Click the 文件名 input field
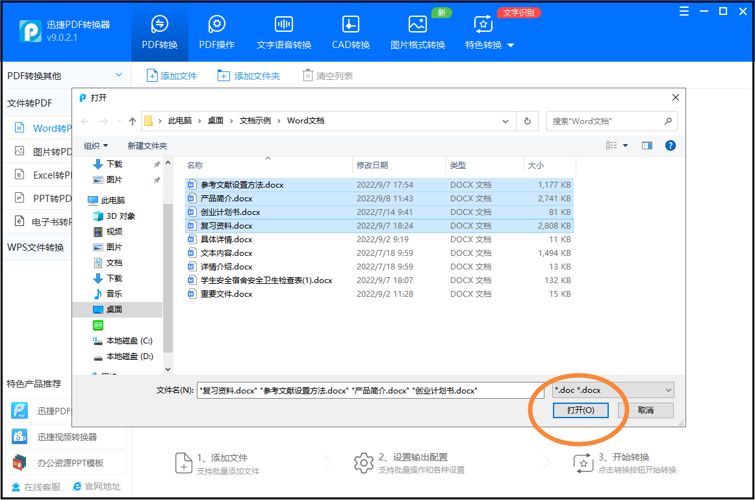This screenshot has width=755, height=500. click(370, 390)
